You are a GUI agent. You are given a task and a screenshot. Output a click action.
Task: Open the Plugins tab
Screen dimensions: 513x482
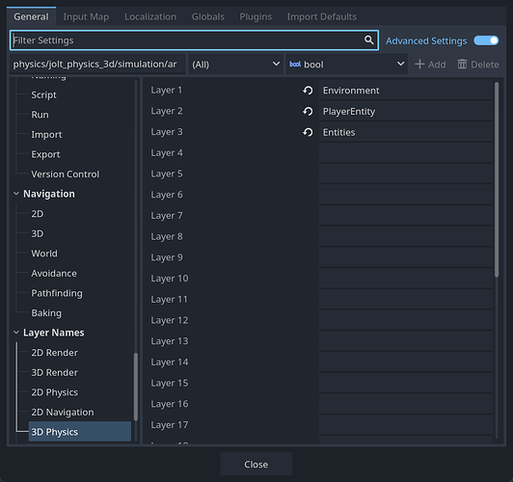coord(256,16)
